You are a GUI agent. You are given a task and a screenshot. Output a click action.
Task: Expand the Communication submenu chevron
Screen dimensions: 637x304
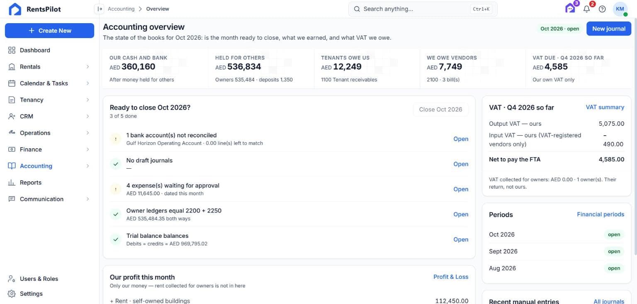tap(88, 199)
